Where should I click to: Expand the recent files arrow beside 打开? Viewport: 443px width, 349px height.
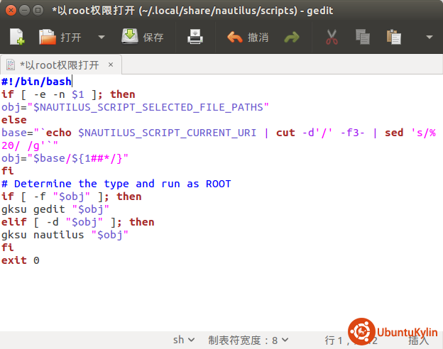click(x=101, y=37)
